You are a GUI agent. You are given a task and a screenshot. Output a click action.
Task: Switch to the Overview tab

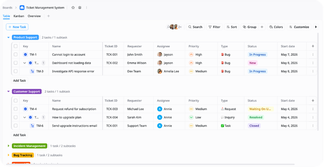(x=34, y=16)
